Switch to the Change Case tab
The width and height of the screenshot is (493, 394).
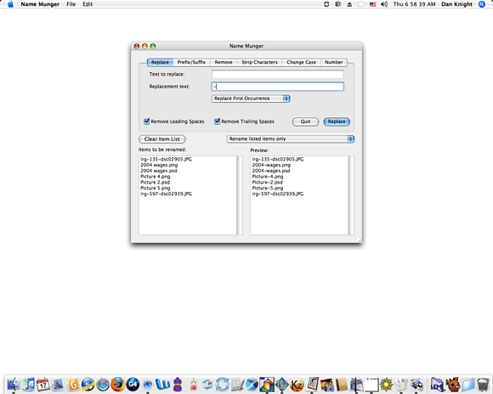click(301, 62)
